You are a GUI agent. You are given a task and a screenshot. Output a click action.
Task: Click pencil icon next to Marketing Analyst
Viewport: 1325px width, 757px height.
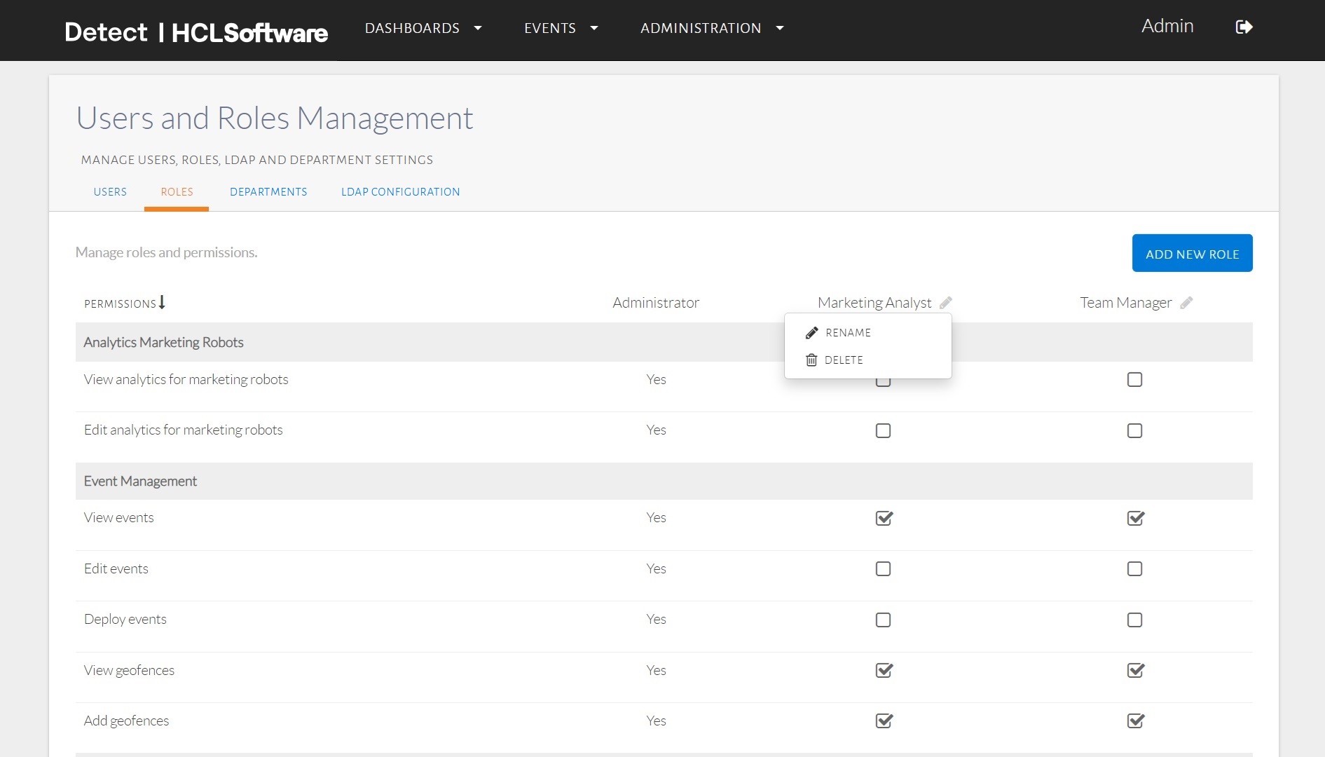tap(946, 303)
